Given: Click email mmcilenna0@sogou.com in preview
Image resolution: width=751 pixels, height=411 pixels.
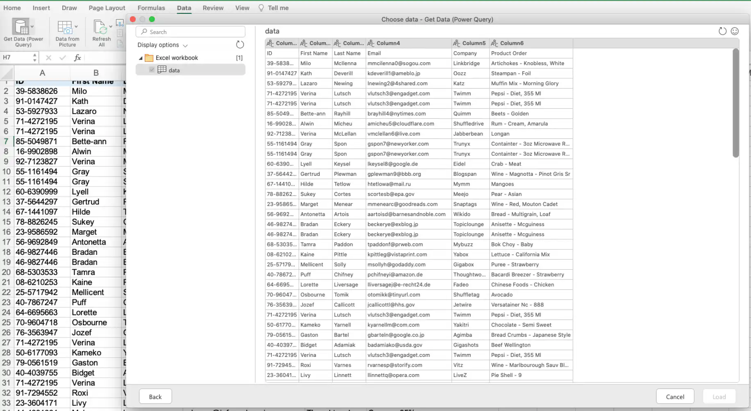Looking at the screenshot, I should pos(409,63).
